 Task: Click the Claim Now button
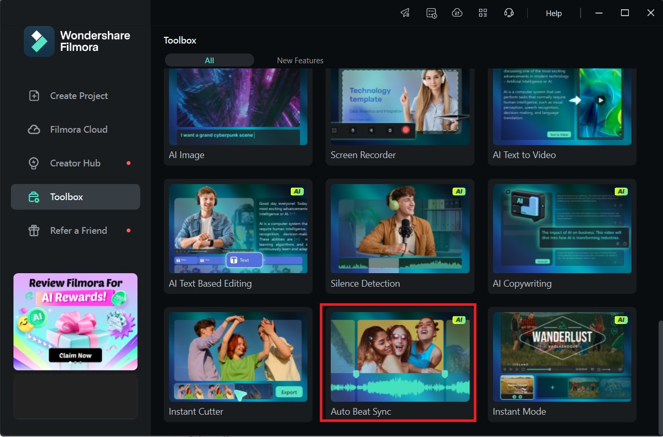tap(75, 356)
